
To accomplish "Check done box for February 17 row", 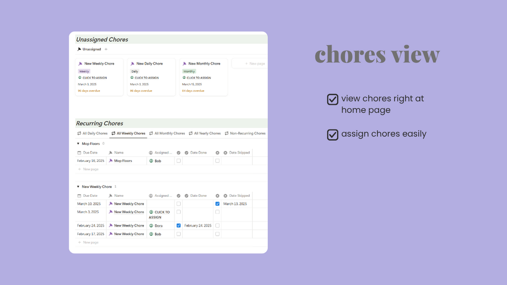I will pos(179,234).
